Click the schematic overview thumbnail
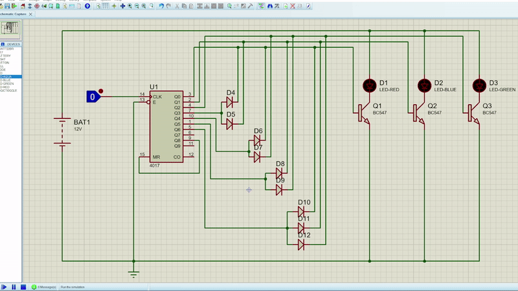This screenshot has width=518, height=291. (11, 29)
